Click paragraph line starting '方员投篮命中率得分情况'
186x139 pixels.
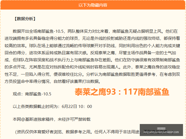(53, 81)
